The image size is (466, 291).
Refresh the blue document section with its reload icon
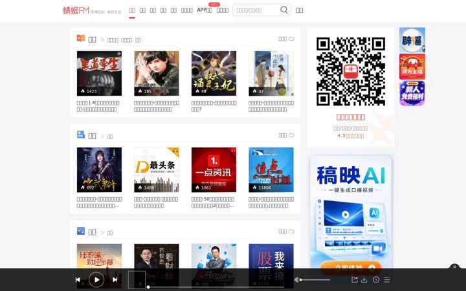(x=291, y=135)
